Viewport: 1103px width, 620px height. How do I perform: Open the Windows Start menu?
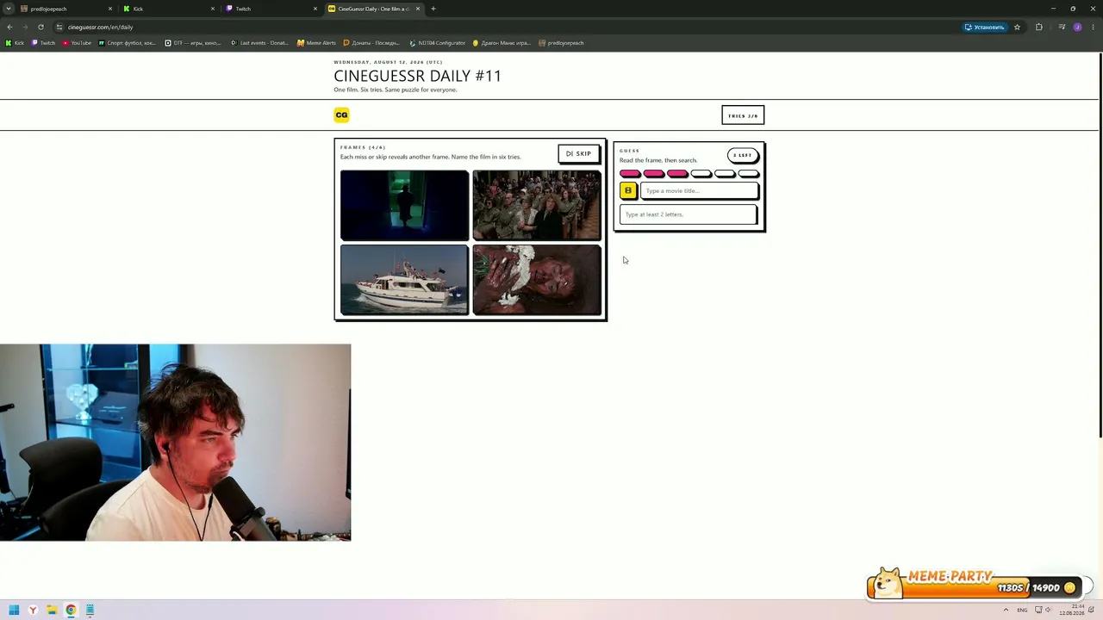(x=14, y=611)
